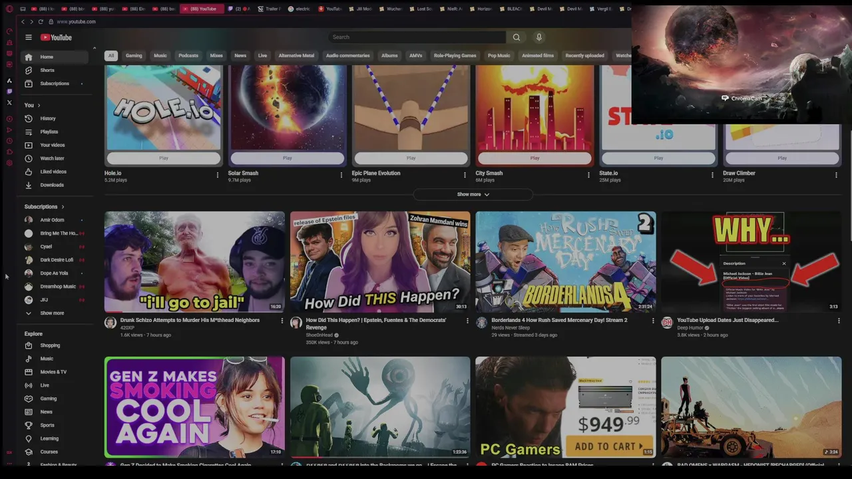Viewport: 852px width, 479px height.
Task: Open YouTube Upload Dates Disappeared video title
Action: 728,320
